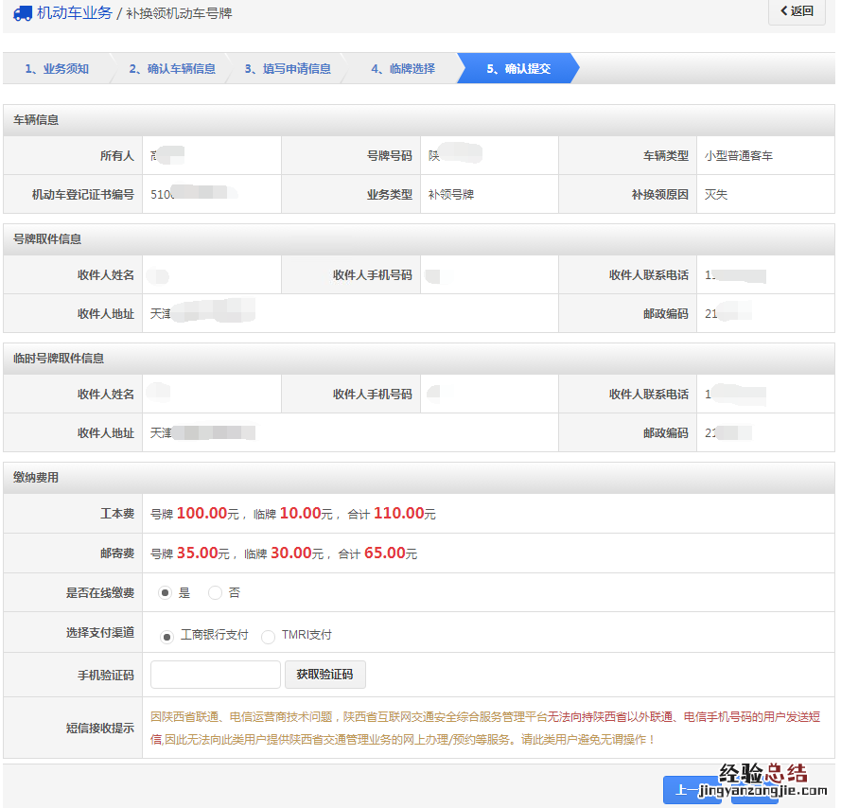Focus the 手机验证码 input field
841x808 pixels.
pos(215,675)
